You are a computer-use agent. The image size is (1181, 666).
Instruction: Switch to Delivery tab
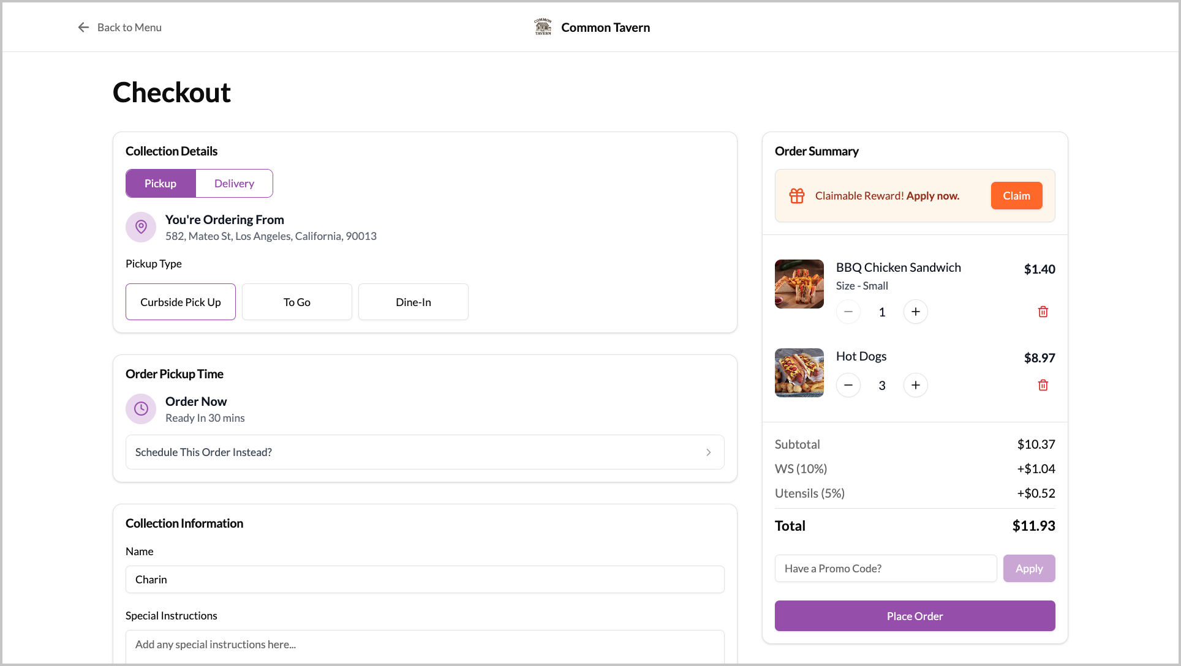point(234,184)
